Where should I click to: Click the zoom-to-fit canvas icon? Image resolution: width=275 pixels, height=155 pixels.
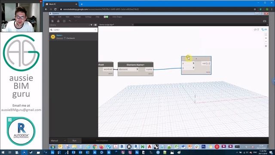point(266,34)
